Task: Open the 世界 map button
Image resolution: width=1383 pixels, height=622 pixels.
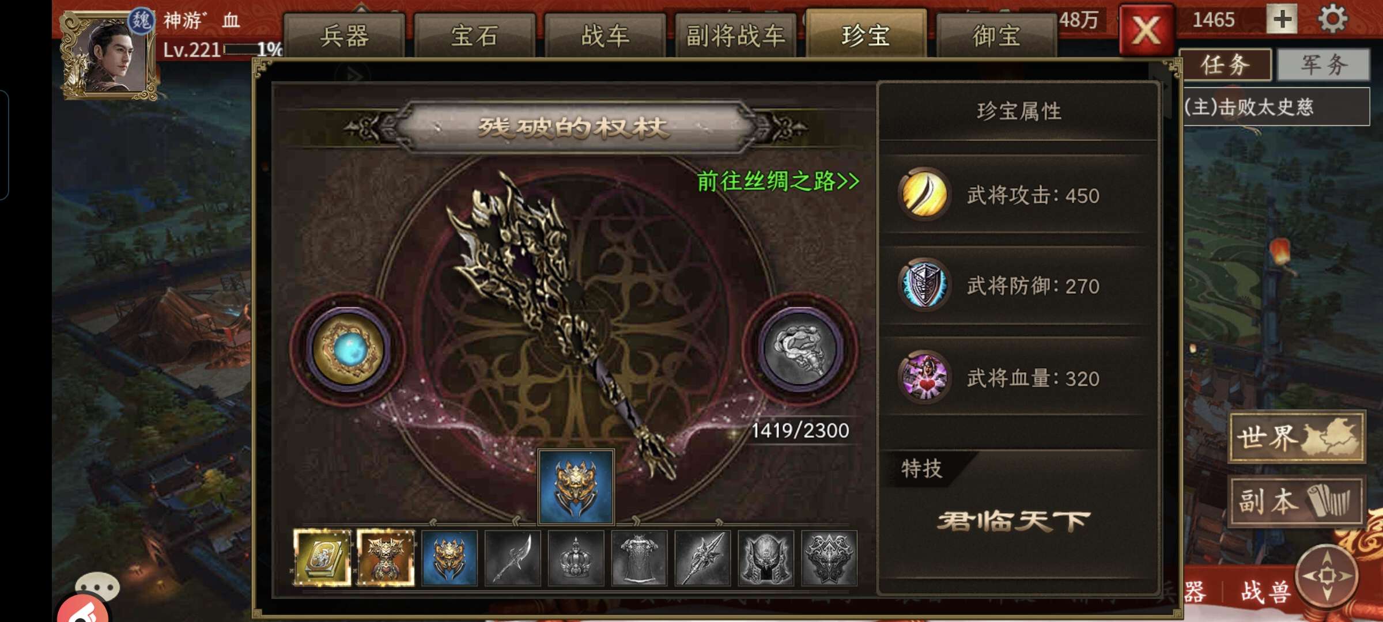Action: [x=1297, y=437]
